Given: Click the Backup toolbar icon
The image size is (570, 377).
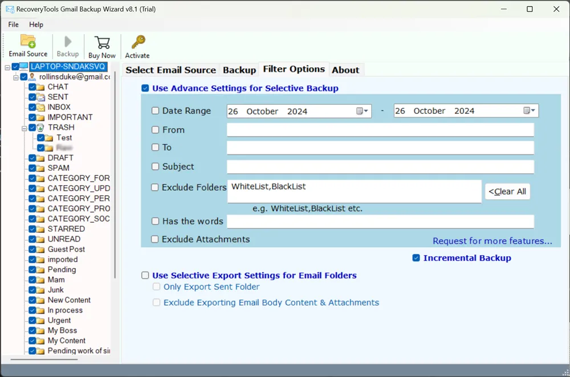Looking at the screenshot, I should pos(68,42).
